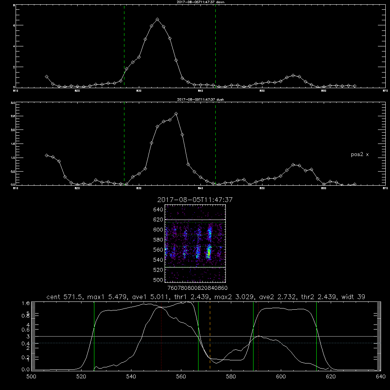Click green dashed line near 842 in dawn plot
The height and width of the screenshot is (390, 390).
215,46
